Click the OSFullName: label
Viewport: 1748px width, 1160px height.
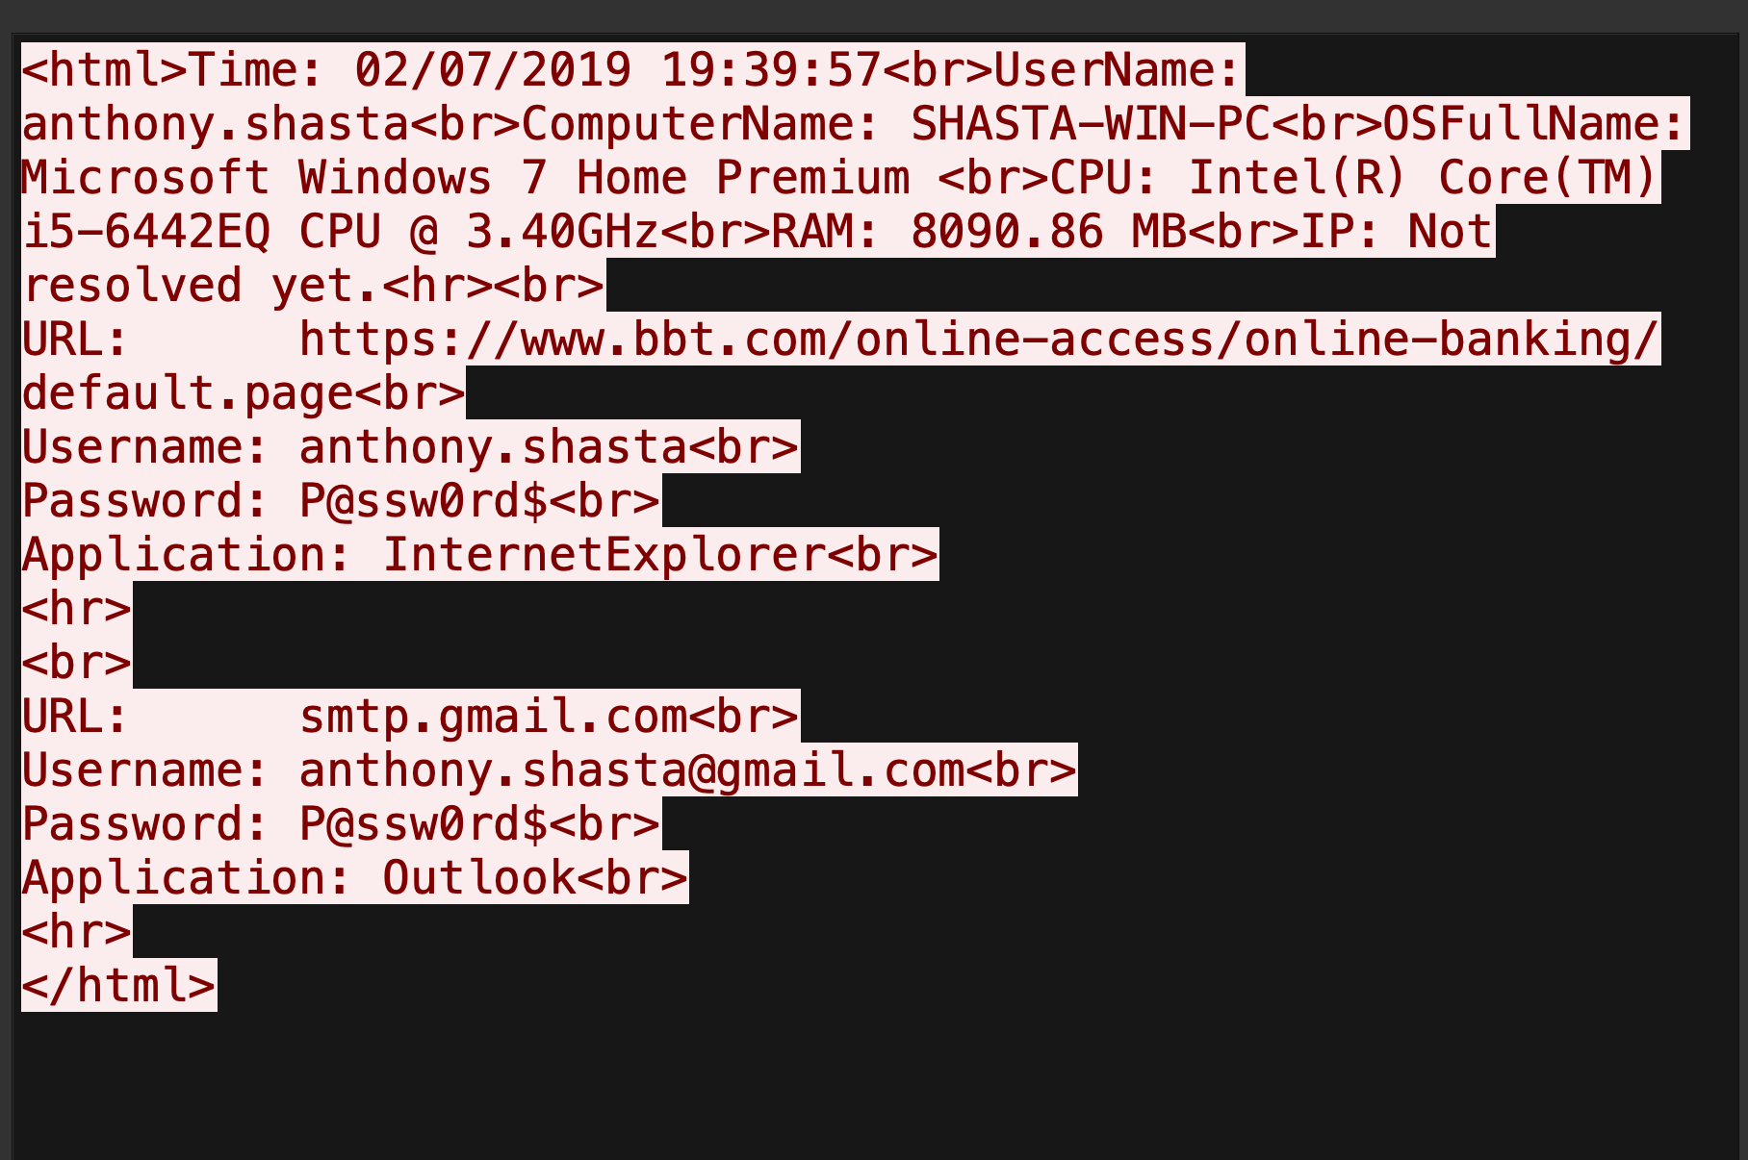1533,124
